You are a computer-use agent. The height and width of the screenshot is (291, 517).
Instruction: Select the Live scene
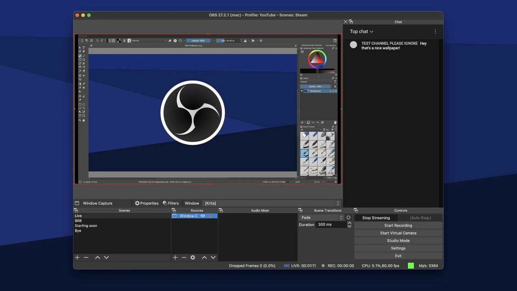78,216
